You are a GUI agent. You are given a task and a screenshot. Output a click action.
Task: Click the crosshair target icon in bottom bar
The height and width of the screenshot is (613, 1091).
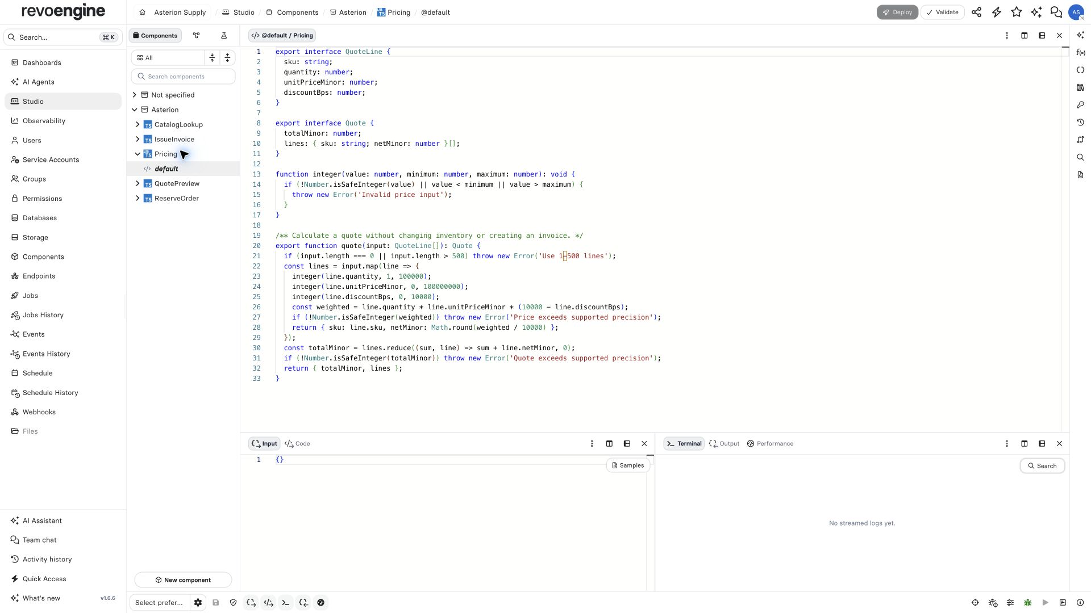975,603
